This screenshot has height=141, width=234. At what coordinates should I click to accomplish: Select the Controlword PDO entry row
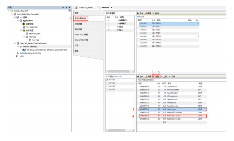pos(172,87)
